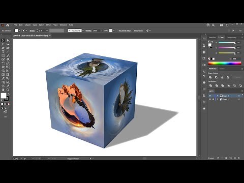Expand the top layer disclosure arrow
The image size is (244, 183).
point(218,96)
